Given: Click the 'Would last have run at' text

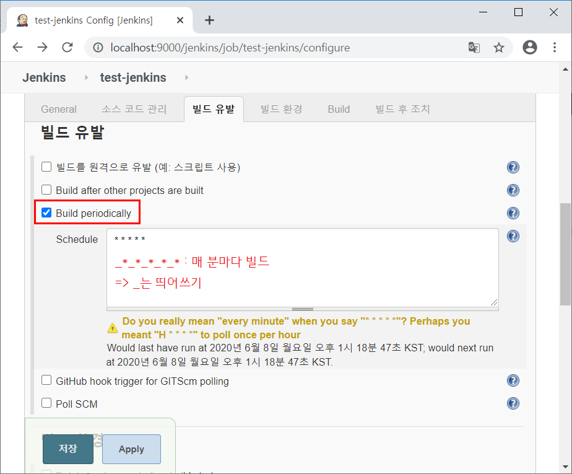Looking at the screenshot, I should [300, 354].
